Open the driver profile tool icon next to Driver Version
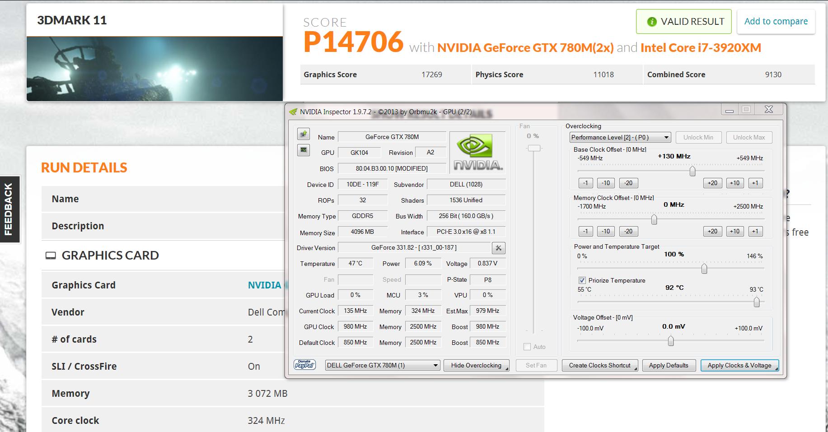The width and height of the screenshot is (828, 432). pos(498,248)
